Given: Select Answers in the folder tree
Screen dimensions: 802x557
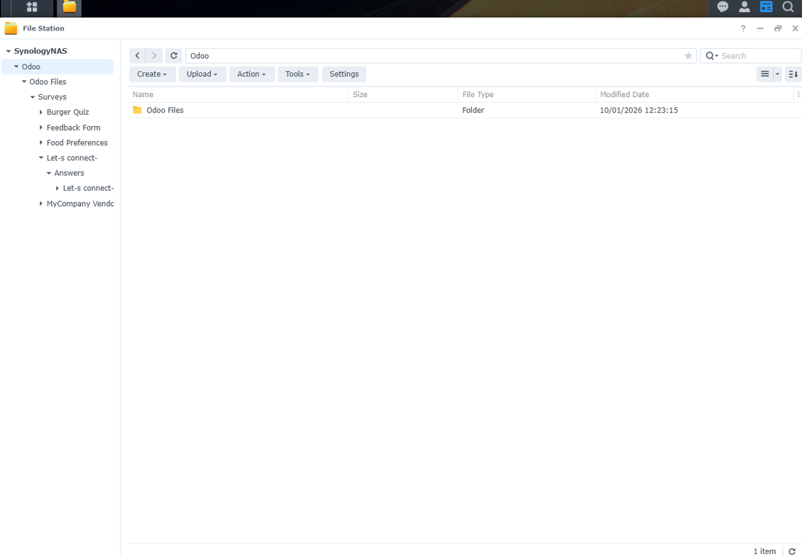Looking at the screenshot, I should [x=69, y=173].
